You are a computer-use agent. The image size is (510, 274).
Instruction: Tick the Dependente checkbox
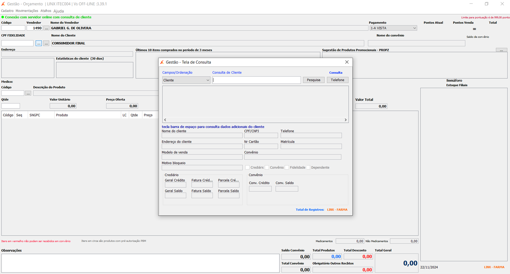tap(308, 167)
